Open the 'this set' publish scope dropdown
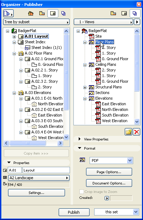The height and width of the screenshot is (220, 143). (117, 212)
